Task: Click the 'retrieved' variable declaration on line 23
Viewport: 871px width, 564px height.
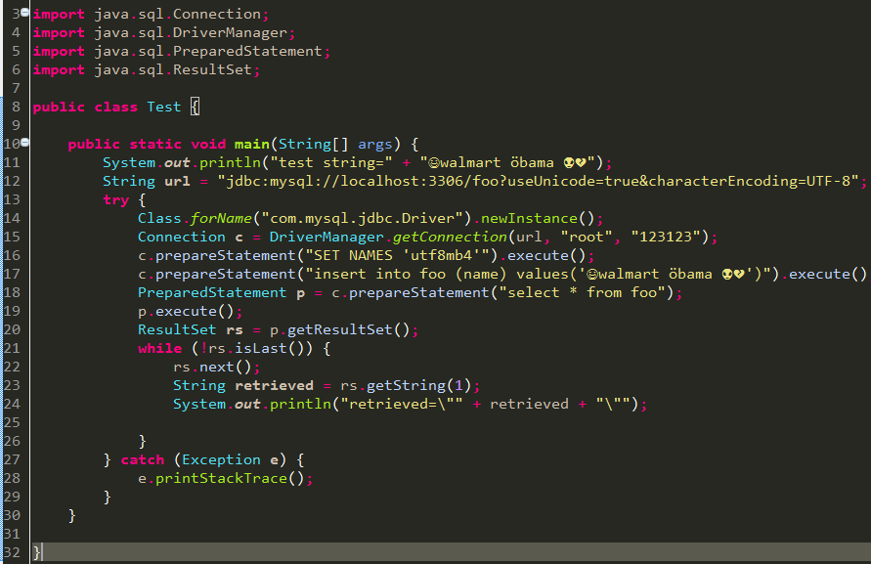Action: coord(274,386)
